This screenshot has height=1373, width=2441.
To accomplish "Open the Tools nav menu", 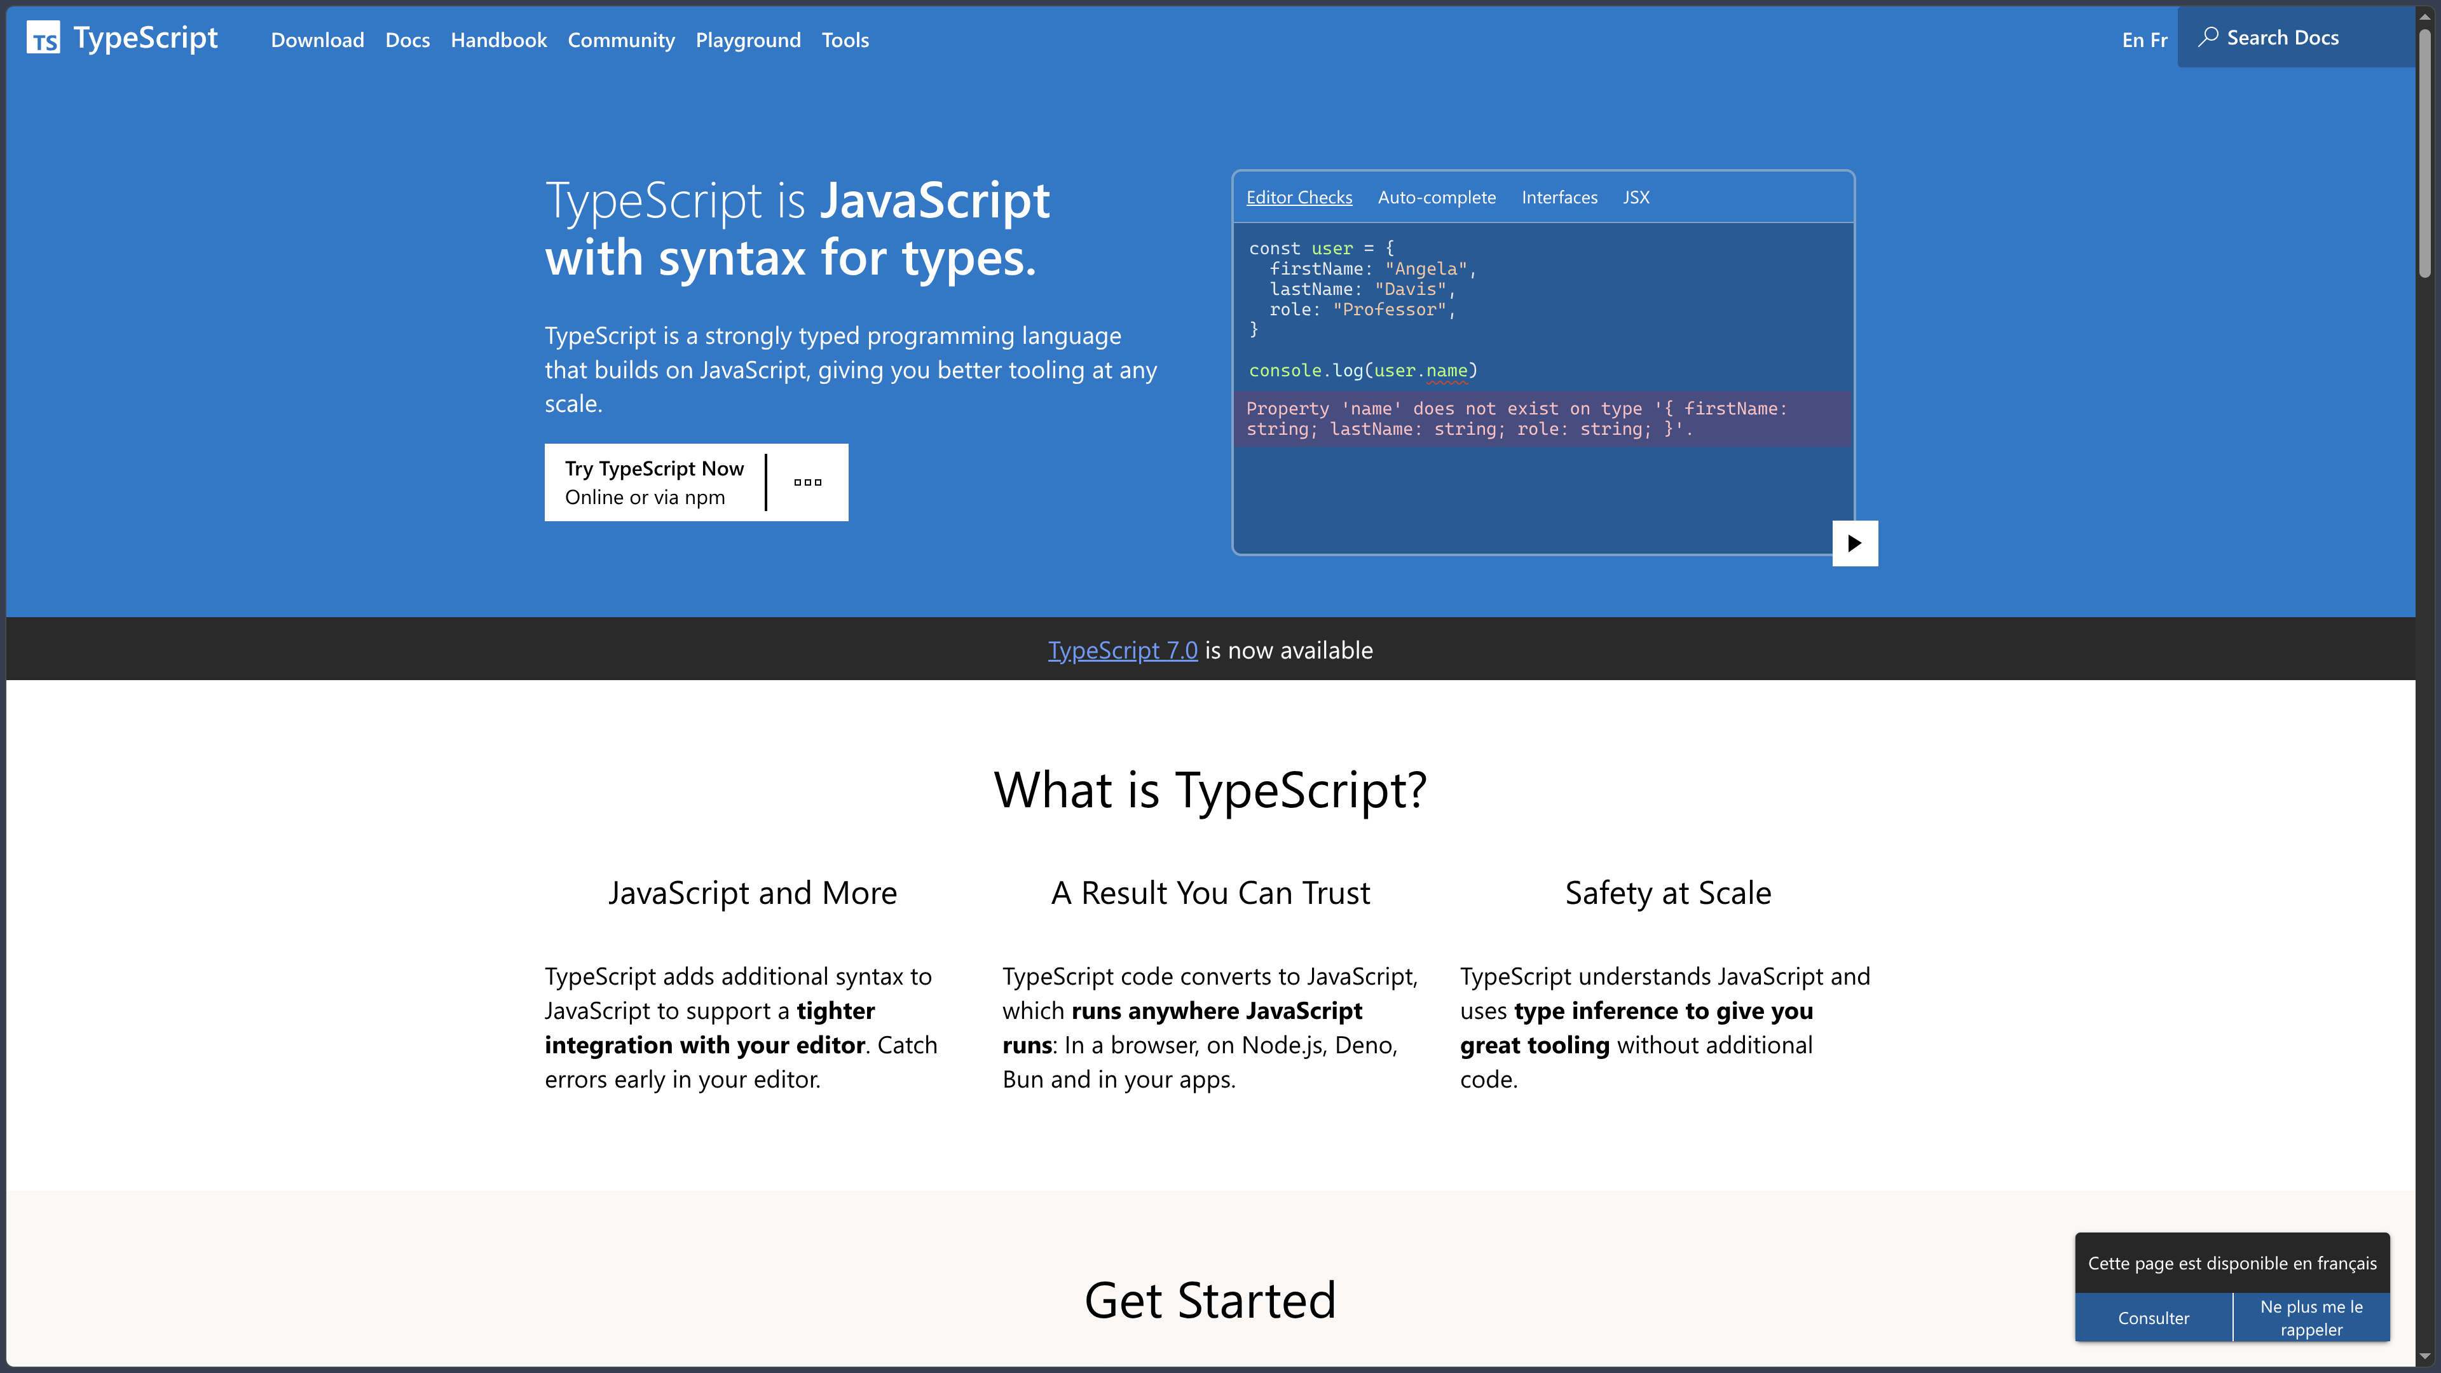I will point(845,40).
